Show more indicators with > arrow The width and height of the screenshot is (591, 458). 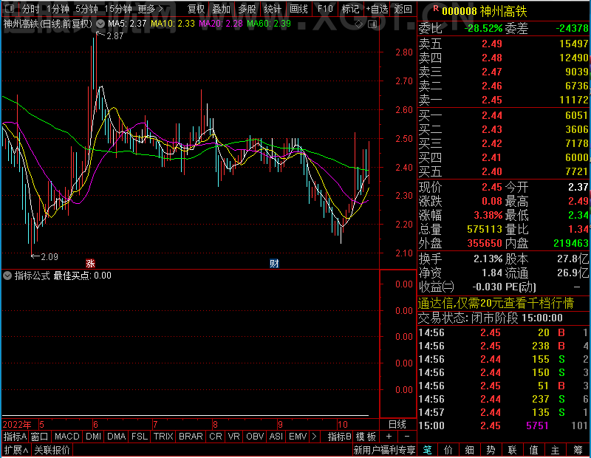(x=315, y=437)
